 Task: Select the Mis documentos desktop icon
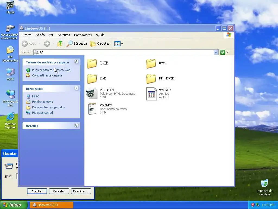pos(10,54)
